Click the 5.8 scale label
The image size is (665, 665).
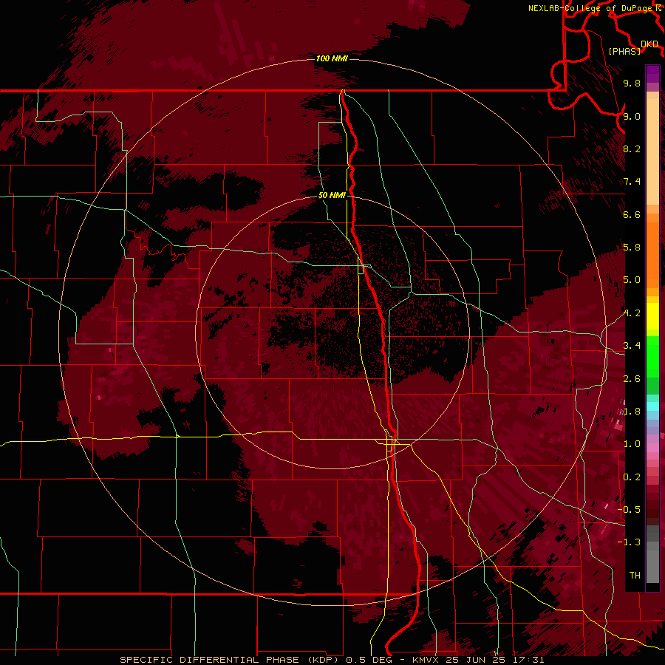click(x=632, y=248)
